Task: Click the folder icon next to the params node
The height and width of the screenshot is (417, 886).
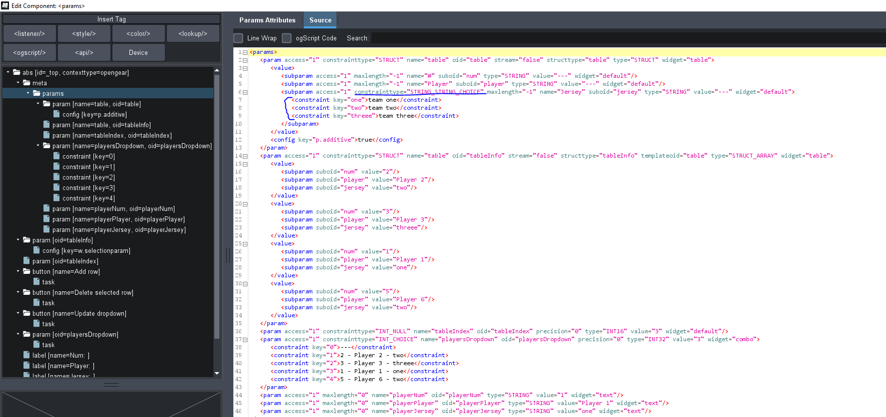Action: [36, 93]
